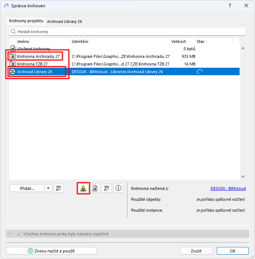Click the embed library icon button
The height and width of the screenshot is (259, 255).
pyautogui.click(x=95, y=188)
